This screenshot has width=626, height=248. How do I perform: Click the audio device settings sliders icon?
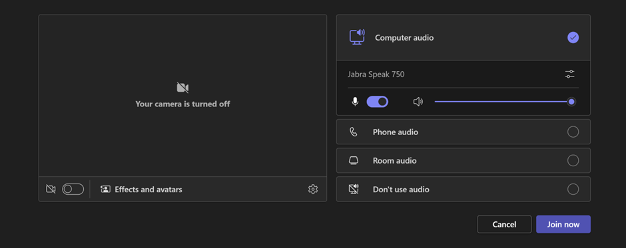click(x=569, y=74)
